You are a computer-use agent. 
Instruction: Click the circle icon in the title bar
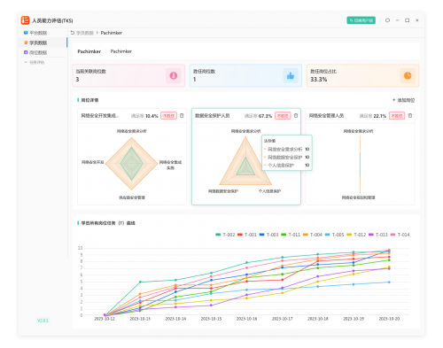click(x=387, y=20)
